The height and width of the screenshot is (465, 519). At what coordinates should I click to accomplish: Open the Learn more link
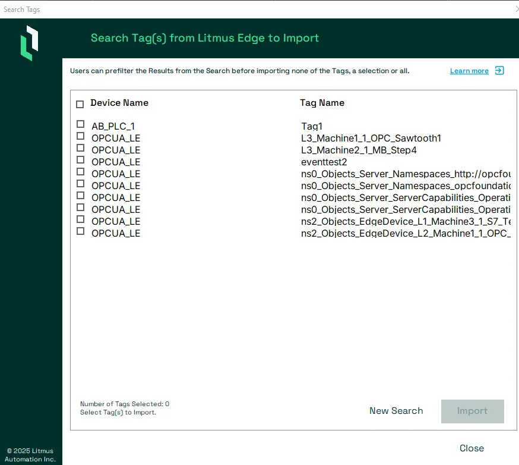pyautogui.click(x=469, y=71)
